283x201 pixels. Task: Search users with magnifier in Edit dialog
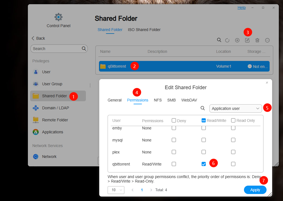pyautogui.click(x=203, y=108)
